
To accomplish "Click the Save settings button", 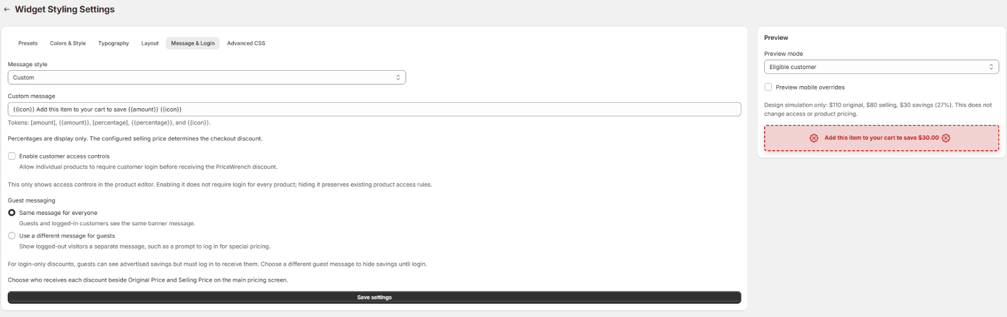I will point(374,297).
